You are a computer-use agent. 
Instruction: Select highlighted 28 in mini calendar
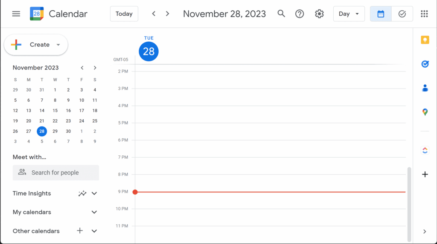coord(42,131)
